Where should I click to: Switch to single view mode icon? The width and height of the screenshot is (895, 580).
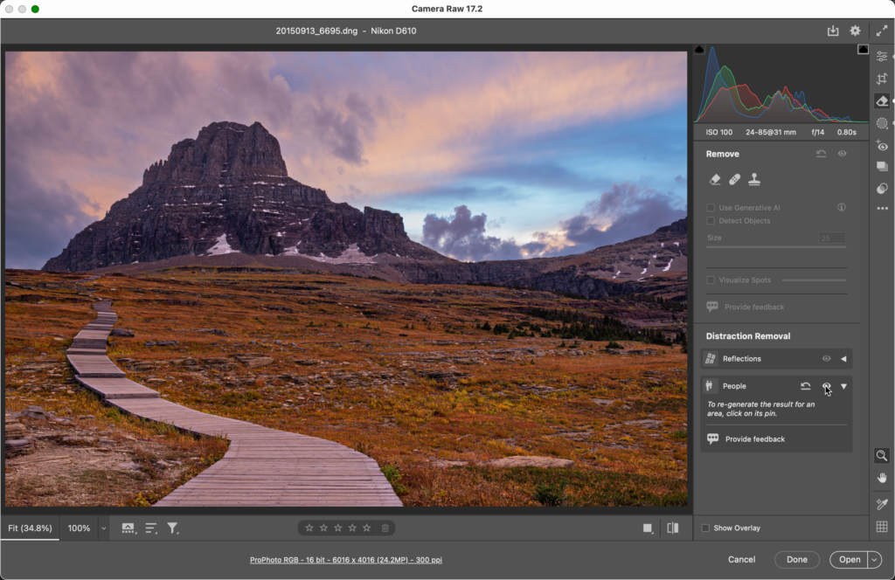[x=648, y=528]
